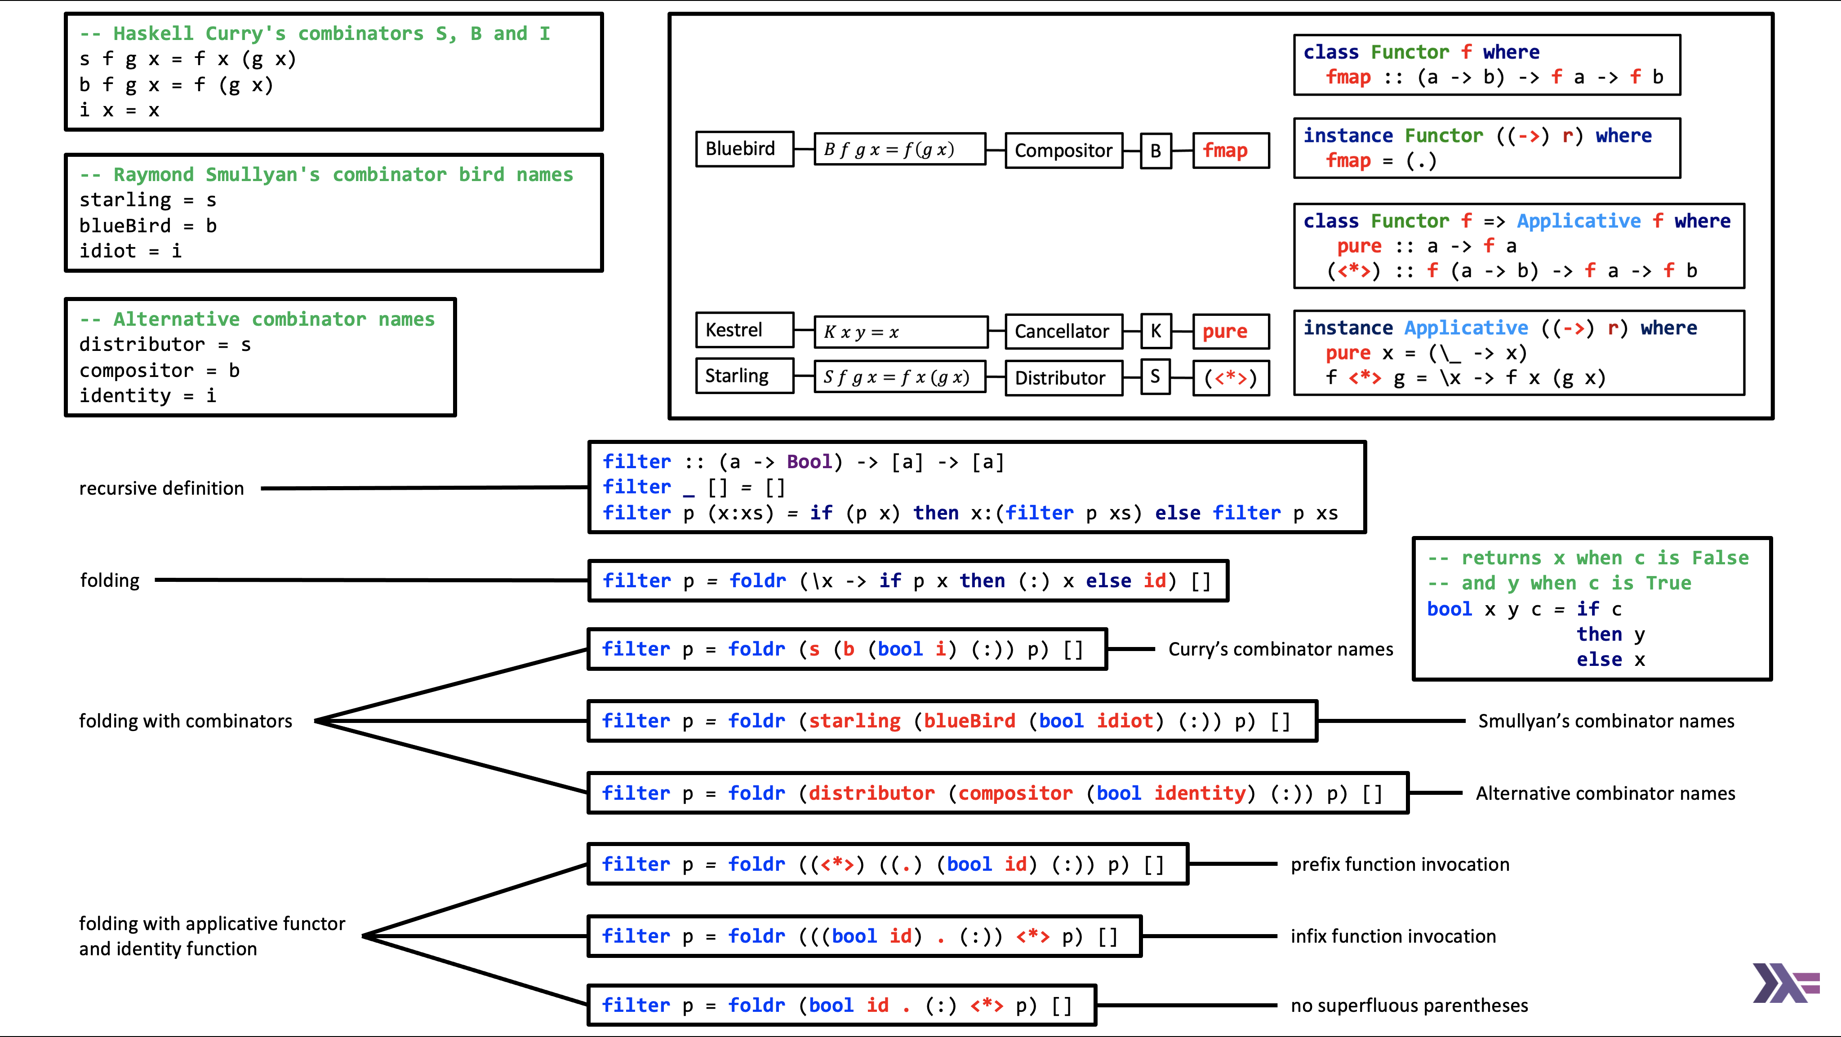Click the 'class Functor f where' line
Image resolution: width=1841 pixels, height=1037 pixels.
point(1422,52)
